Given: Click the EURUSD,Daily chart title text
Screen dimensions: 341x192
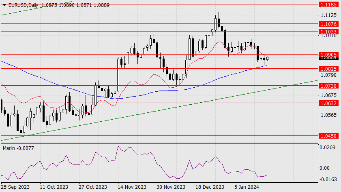Looking at the screenshot, I should pyautogui.click(x=23, y=5).
